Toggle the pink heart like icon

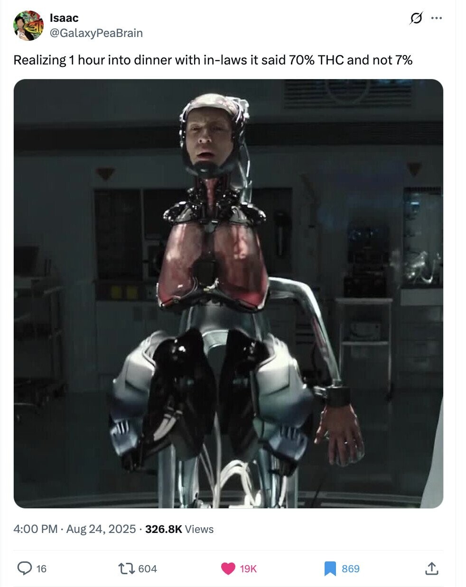[229, 569]
